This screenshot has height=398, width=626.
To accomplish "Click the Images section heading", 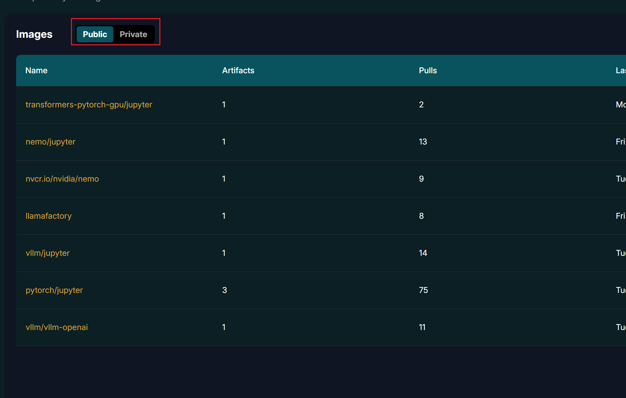I will point(34,34).
